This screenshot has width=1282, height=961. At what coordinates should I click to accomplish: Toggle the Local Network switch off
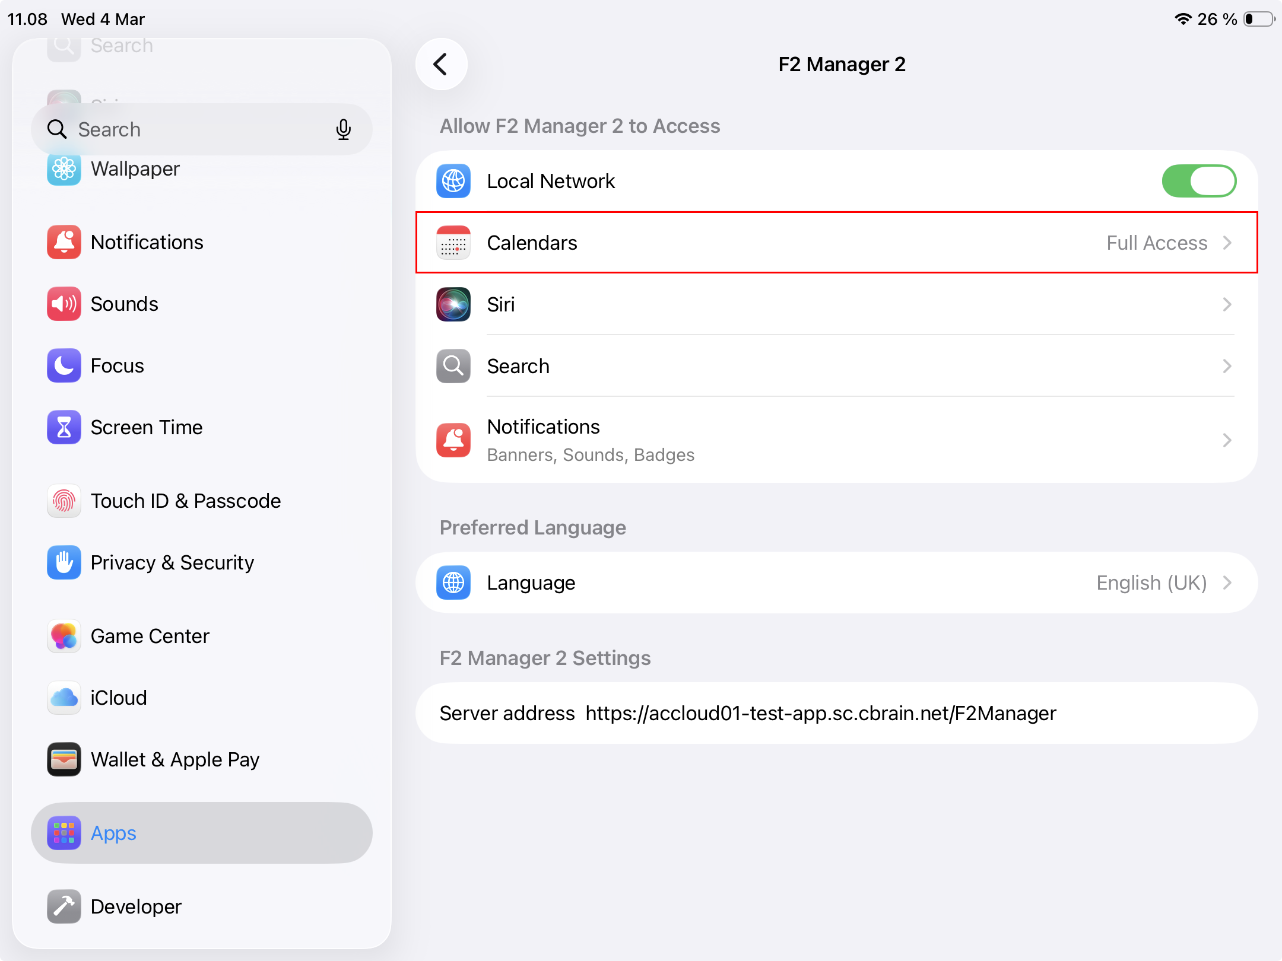1199,181
